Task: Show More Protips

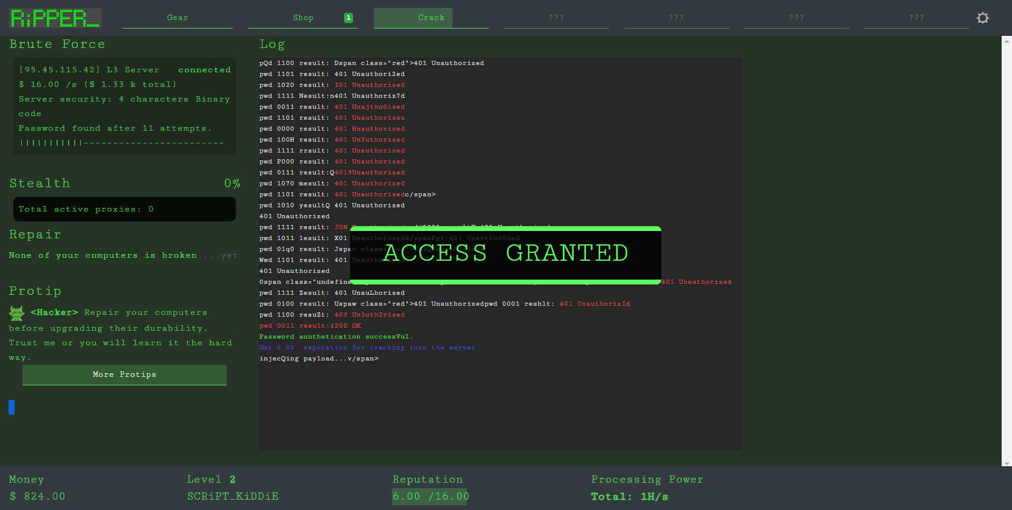Action: 125,374
